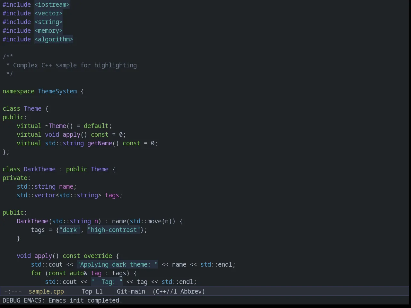Click the 'name' member variable declaration
Viewport: 411px width, 308px height.
[x=66, y=186]
